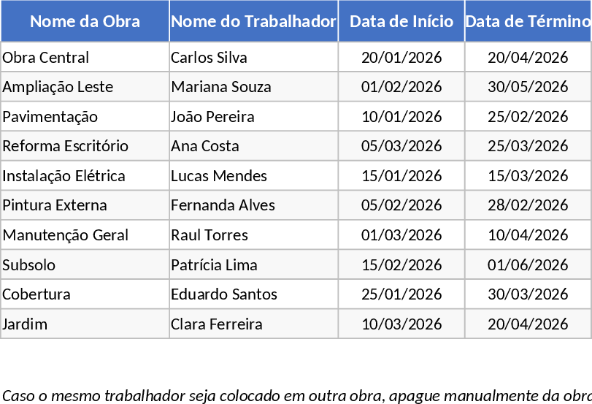The image size is (592, 404).
Task: Select Carlos Silva's start date 20/01/2026
Action: coord(401,57)
